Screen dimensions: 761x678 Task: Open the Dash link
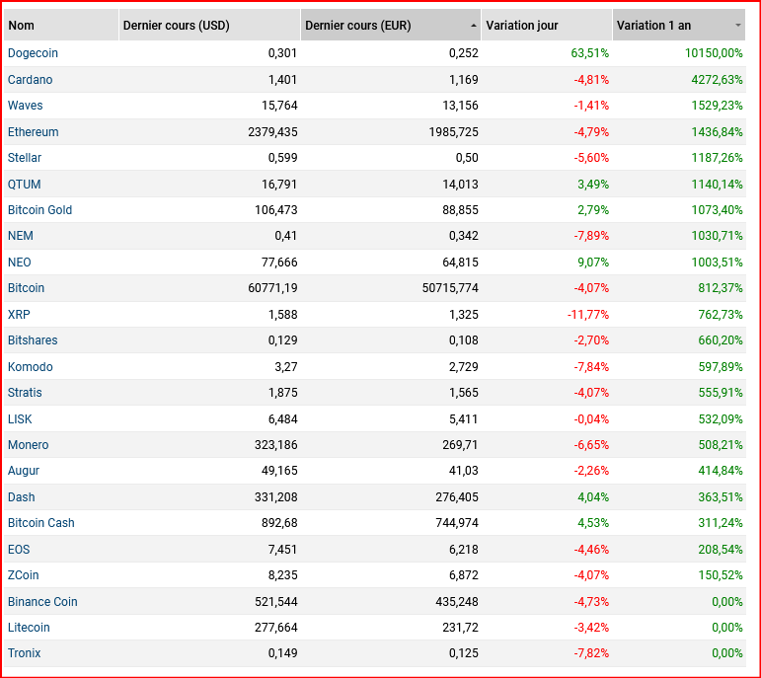tap(22, 497)
